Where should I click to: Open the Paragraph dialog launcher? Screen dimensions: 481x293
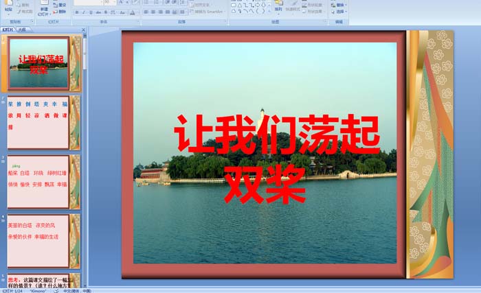[225, 21]
